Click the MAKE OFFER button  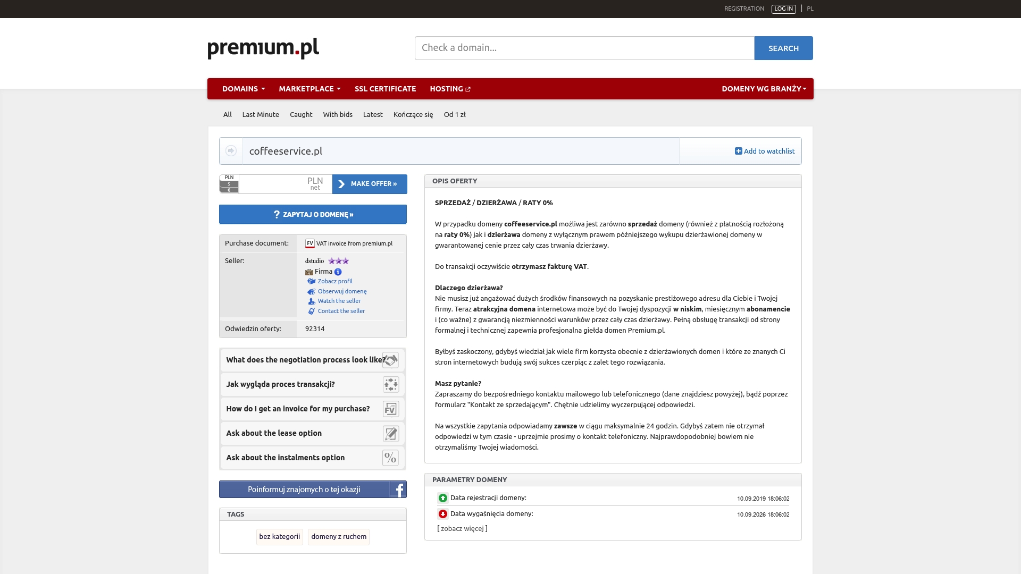pyautogui.click(x=371, y=184)
